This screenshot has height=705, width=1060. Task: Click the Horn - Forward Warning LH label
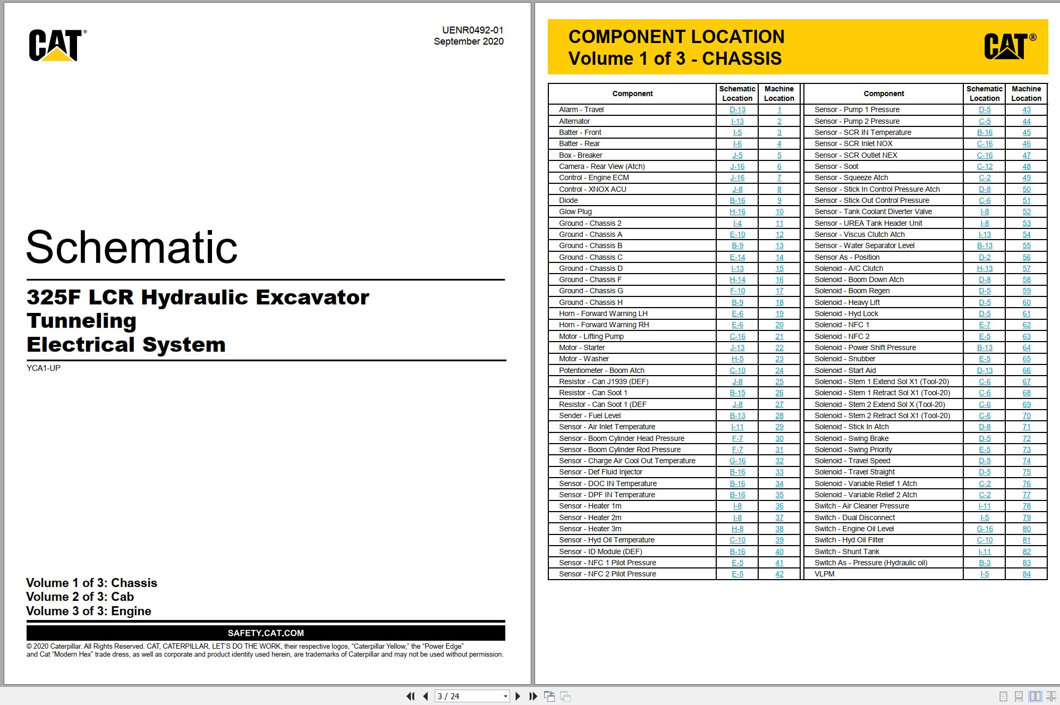(603, 313)
